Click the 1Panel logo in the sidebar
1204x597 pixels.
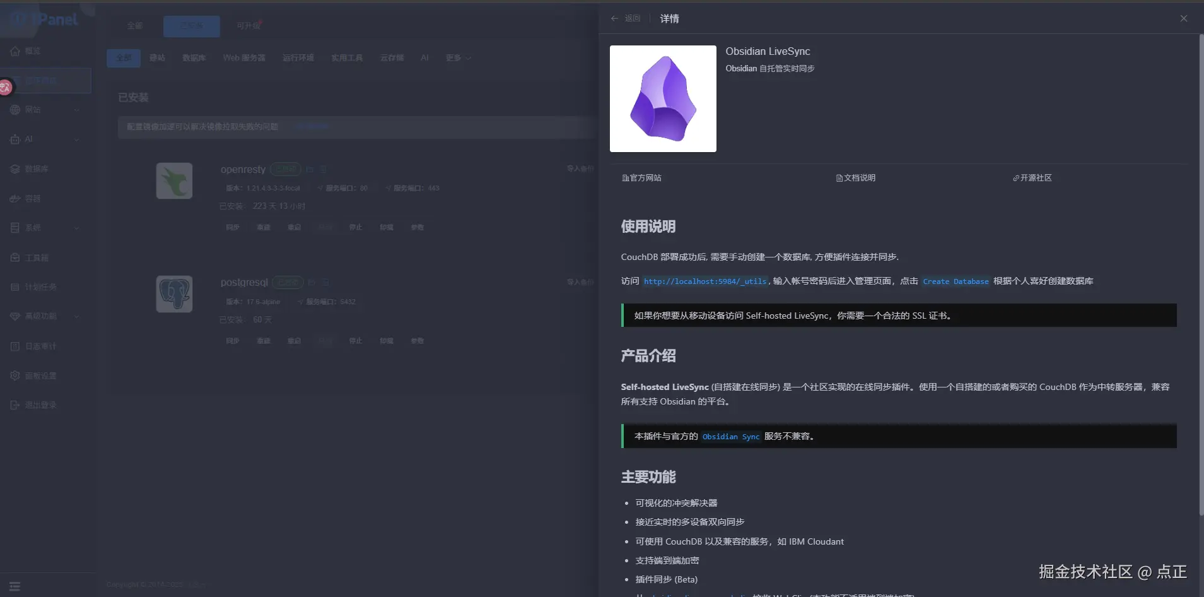click(44, 20)
